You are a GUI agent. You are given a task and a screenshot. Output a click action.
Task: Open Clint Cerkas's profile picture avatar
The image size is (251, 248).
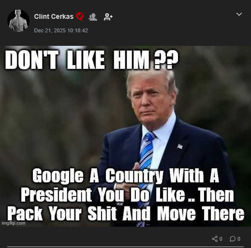[x=18, y=21]
